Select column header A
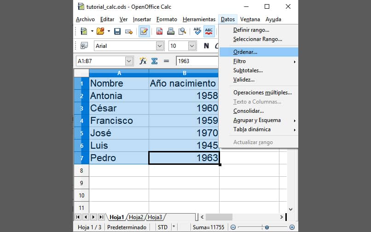 (119, 73)
